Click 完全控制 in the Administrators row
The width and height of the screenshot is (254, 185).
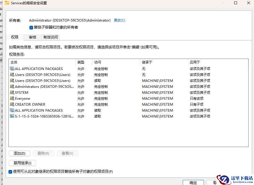(x=101, y=86)
